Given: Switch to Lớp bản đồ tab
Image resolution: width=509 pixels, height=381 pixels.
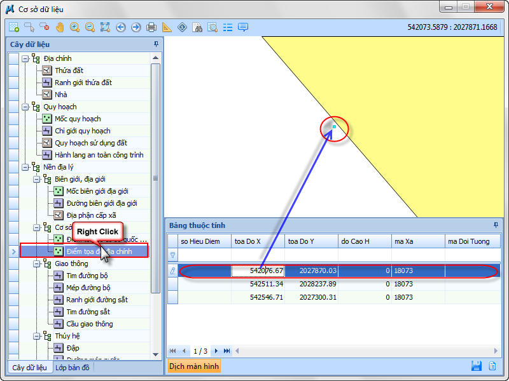Looking at the screenshot, I should pyautogui.click(x=73, y=368).
